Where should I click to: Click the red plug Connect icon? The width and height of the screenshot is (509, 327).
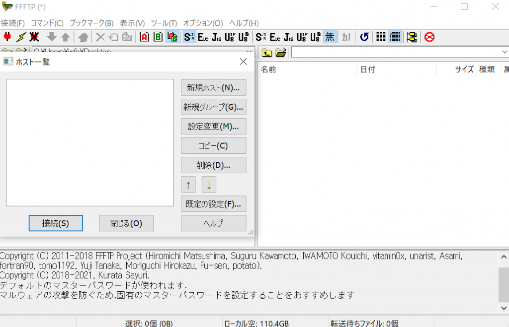[x=7, y=37]
